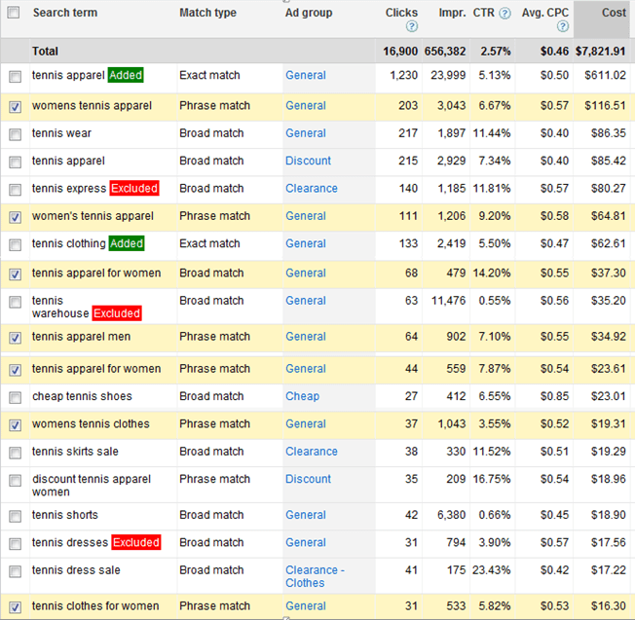Click the Added badge beside tennis clothing
Screen dimensions: 635x620
click(x=127, y=243)
